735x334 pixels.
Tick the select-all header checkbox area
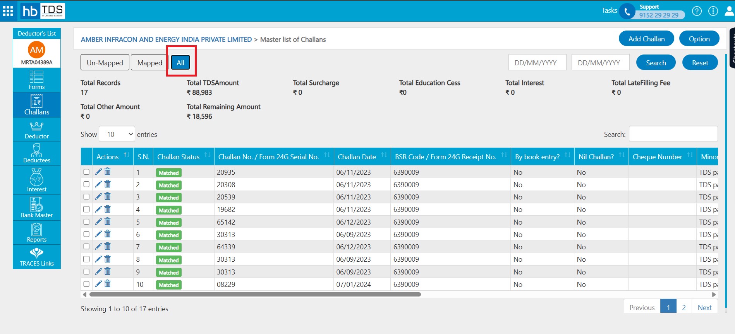[x=86, y=157]
